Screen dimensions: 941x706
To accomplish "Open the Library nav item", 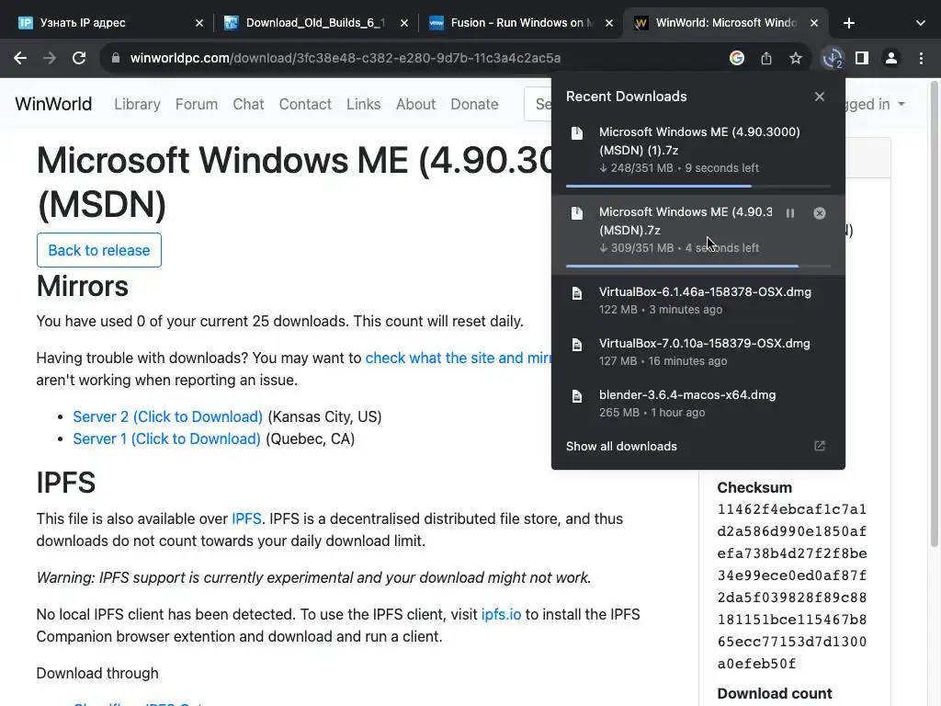I will point(138,104).
